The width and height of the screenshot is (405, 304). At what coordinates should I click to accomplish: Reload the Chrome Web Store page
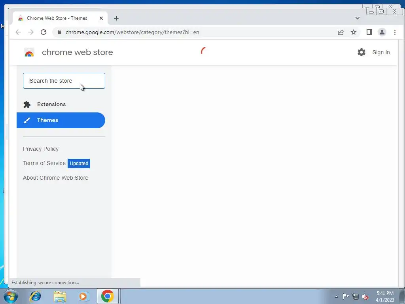coord(44,32)
